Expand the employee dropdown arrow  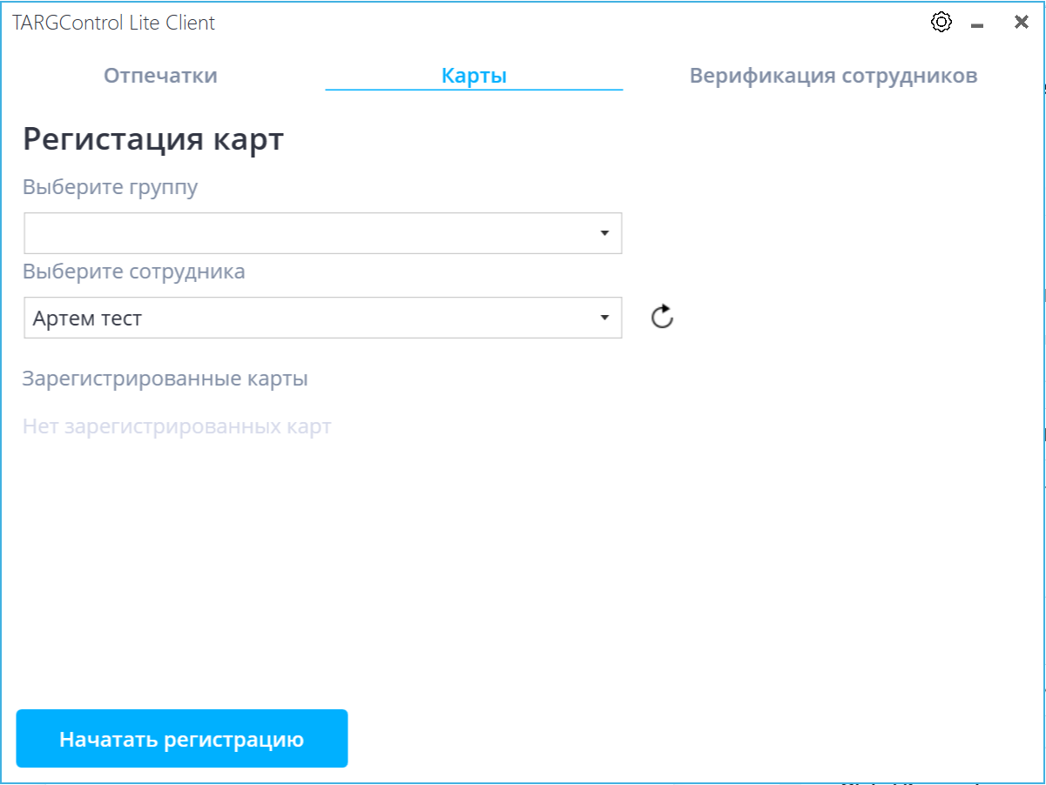[604, 318]
